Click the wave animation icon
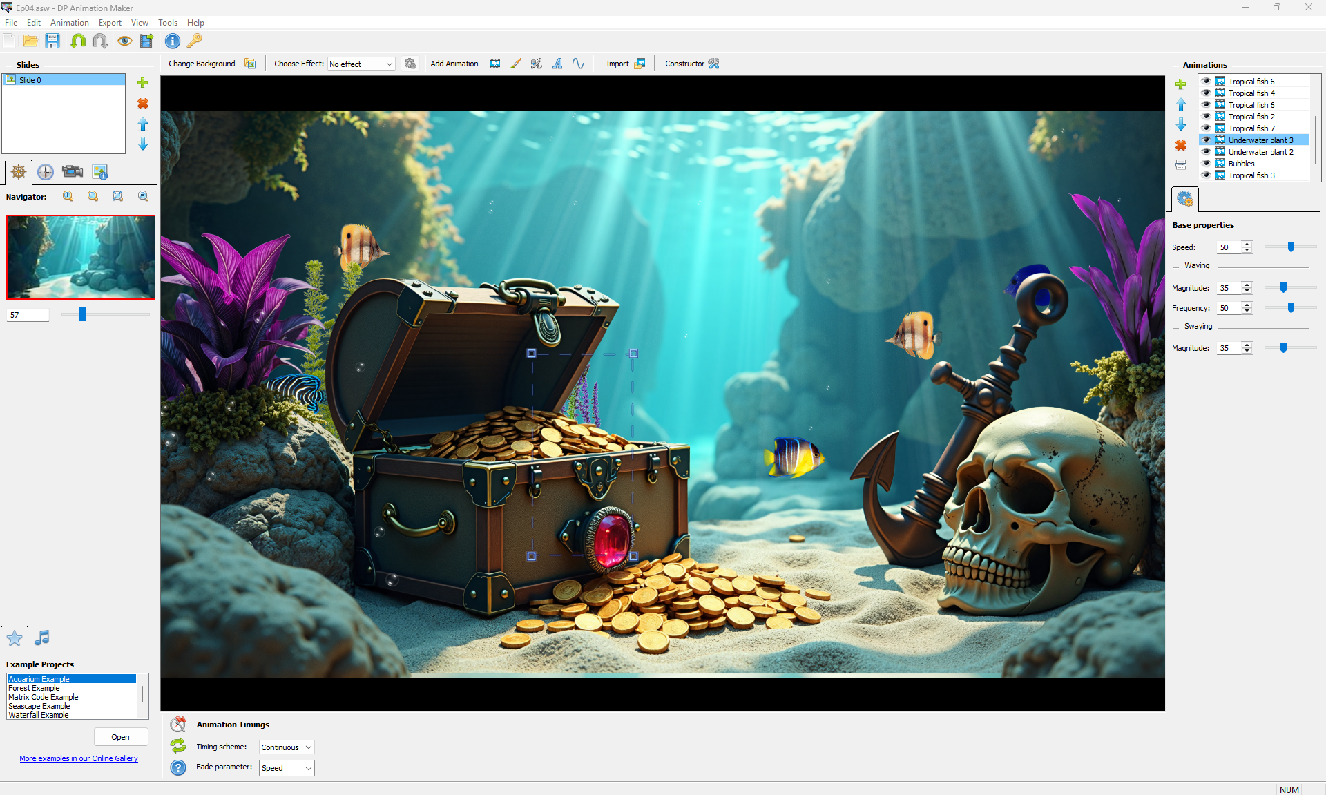This screenshot has width=1326, height=795. (578, 64)
